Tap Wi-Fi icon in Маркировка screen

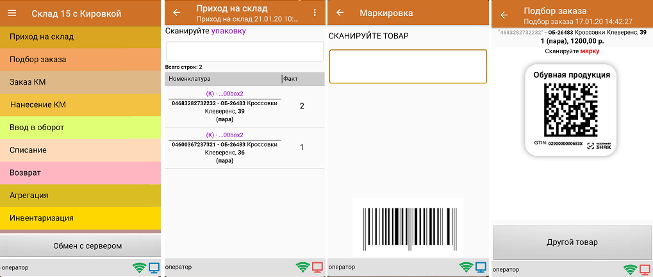(x=466, y=267)
